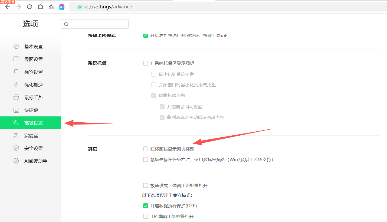This screenshot has width=387, height=222.
Task: Enable 在系统托盘区显示图标 checkbox
Action: pos(146,63)
